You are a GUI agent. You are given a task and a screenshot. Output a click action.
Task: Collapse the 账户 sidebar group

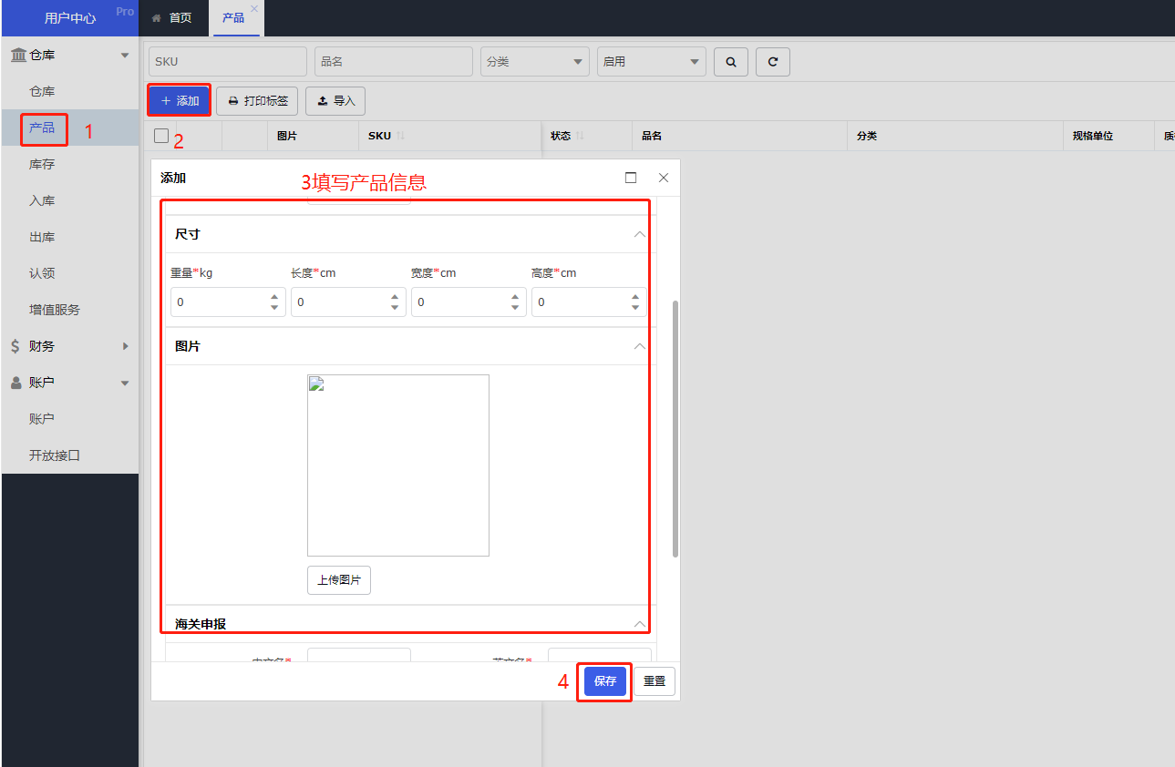[125, 383]
